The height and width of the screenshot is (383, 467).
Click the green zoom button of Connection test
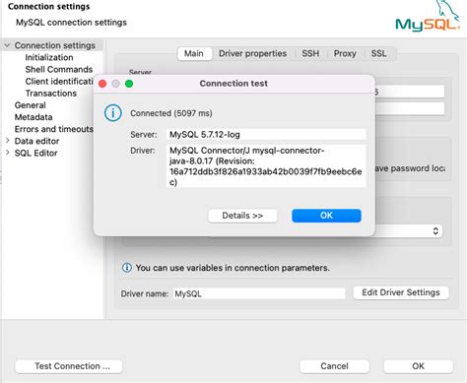pos(129,84)
